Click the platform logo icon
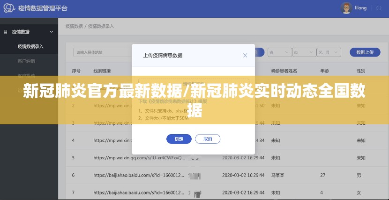Screen dimensions: 389x200 click(x=9, y=8)
